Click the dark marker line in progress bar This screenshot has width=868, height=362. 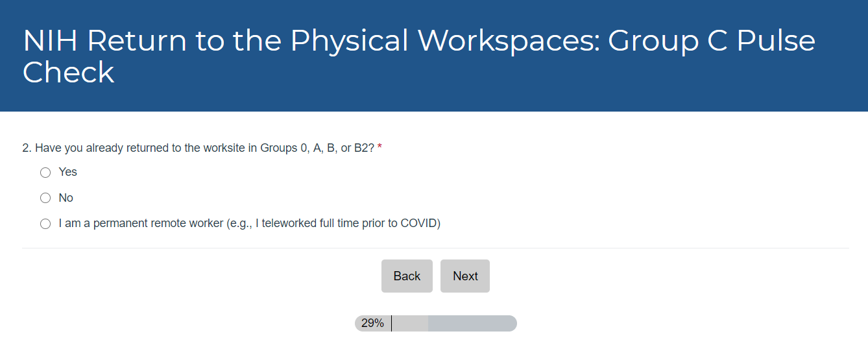391,323
